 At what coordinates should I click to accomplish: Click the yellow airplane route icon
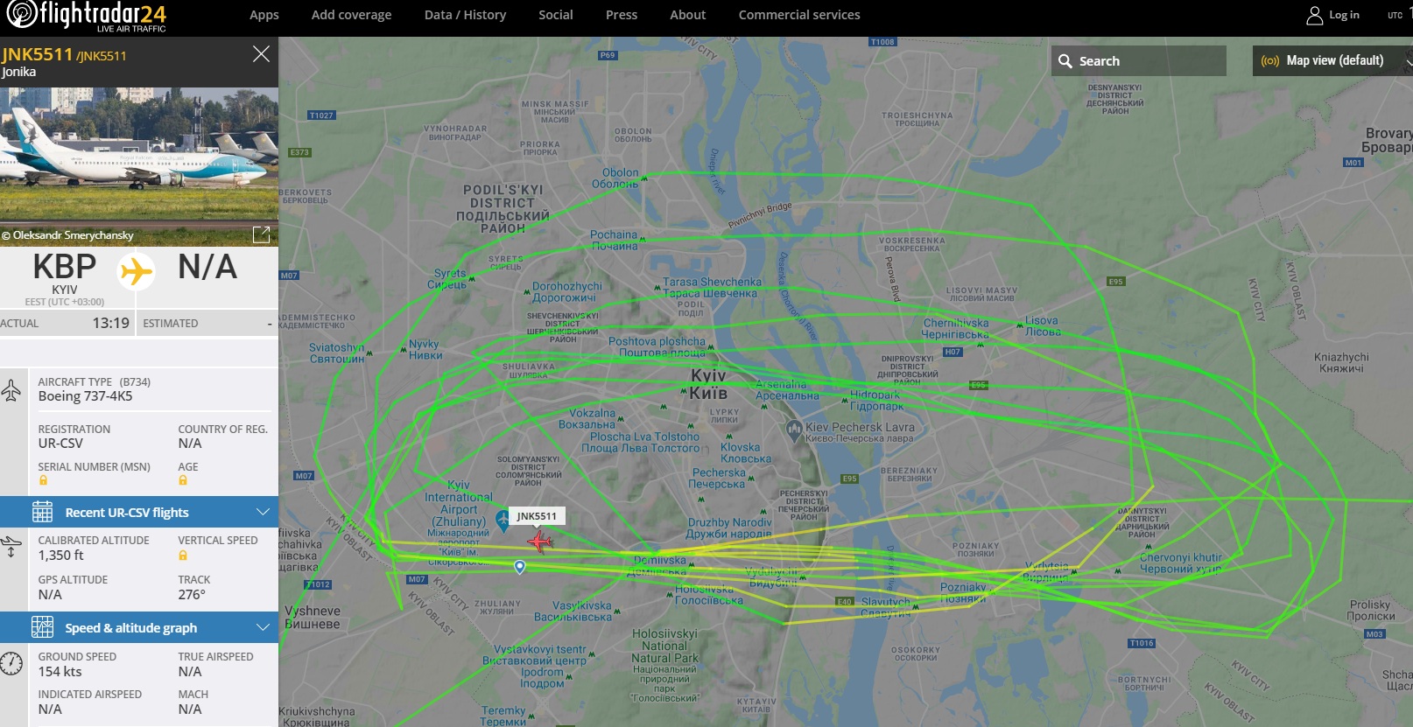tap(137, 271)
